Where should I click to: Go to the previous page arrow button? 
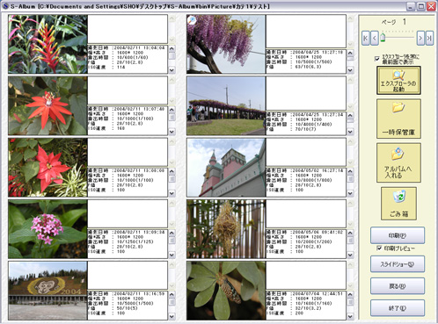point(375,38)
